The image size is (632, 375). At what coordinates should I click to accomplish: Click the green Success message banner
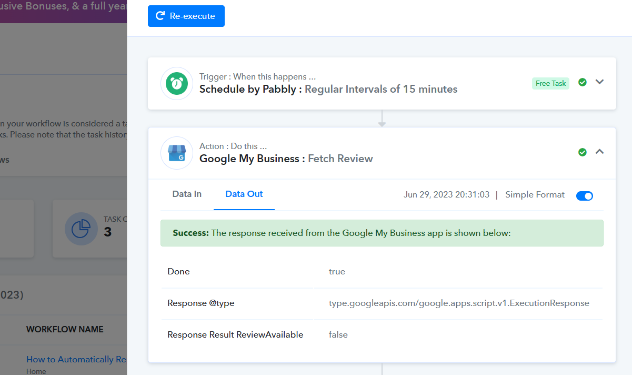382,233
